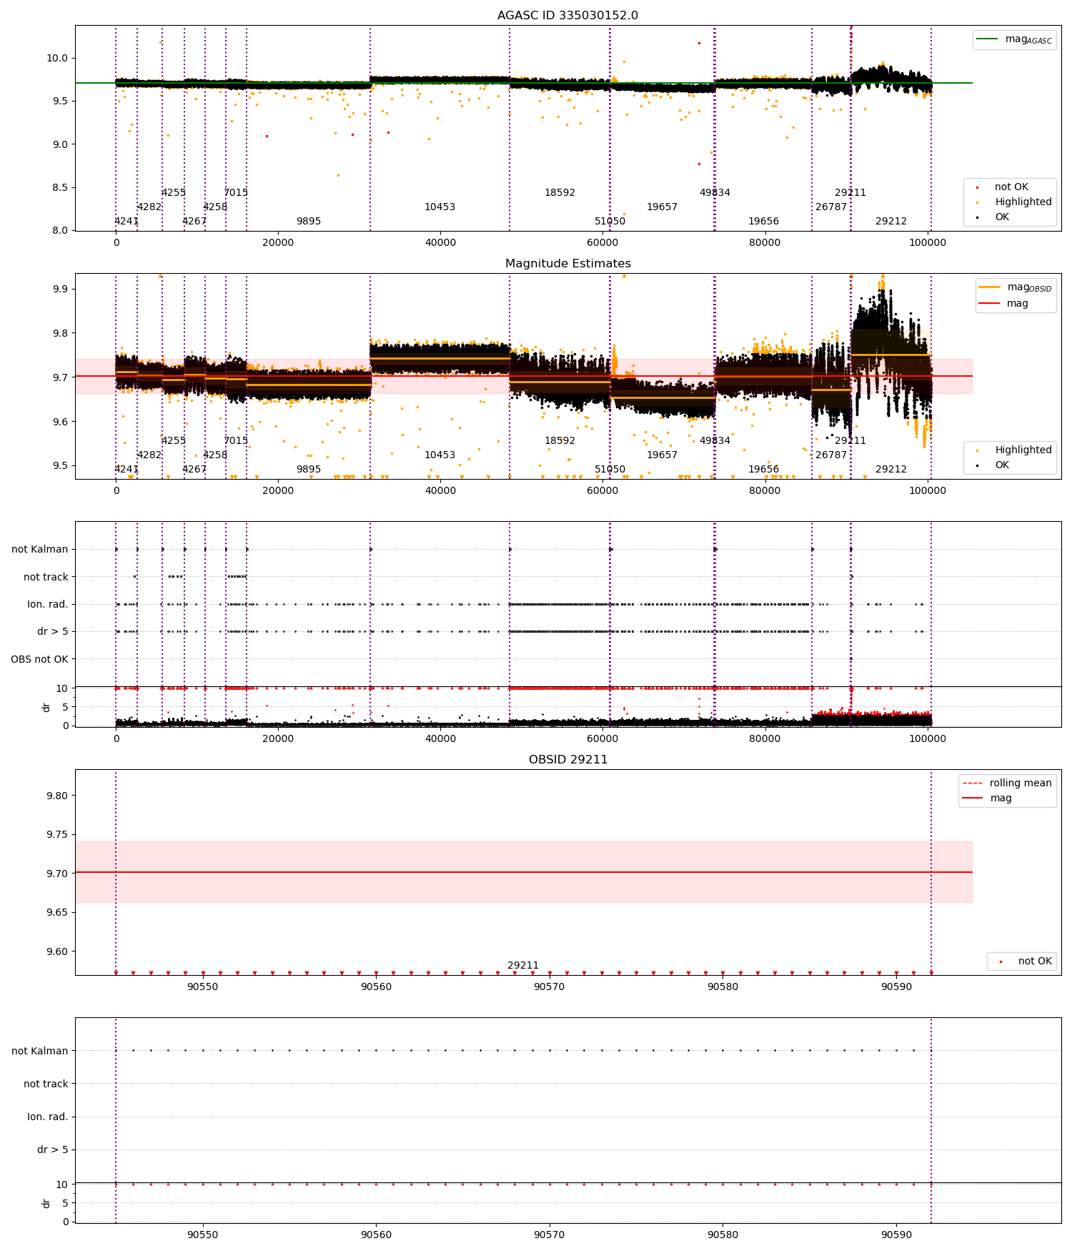Viewport: 1072px width, 1251px height.
Task: Click the "9.65" y-axis tick label
Action: click(x=56, y=913)
